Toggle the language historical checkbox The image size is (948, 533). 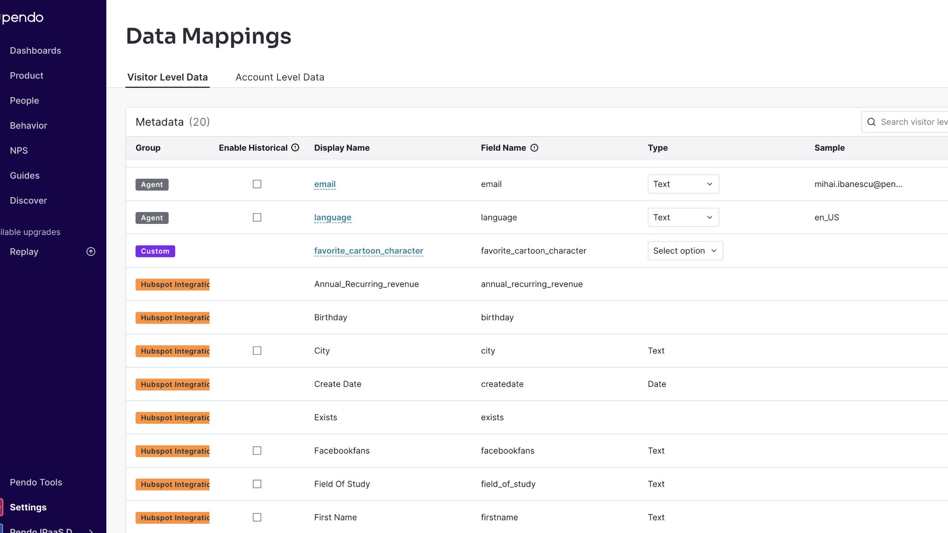257,217
